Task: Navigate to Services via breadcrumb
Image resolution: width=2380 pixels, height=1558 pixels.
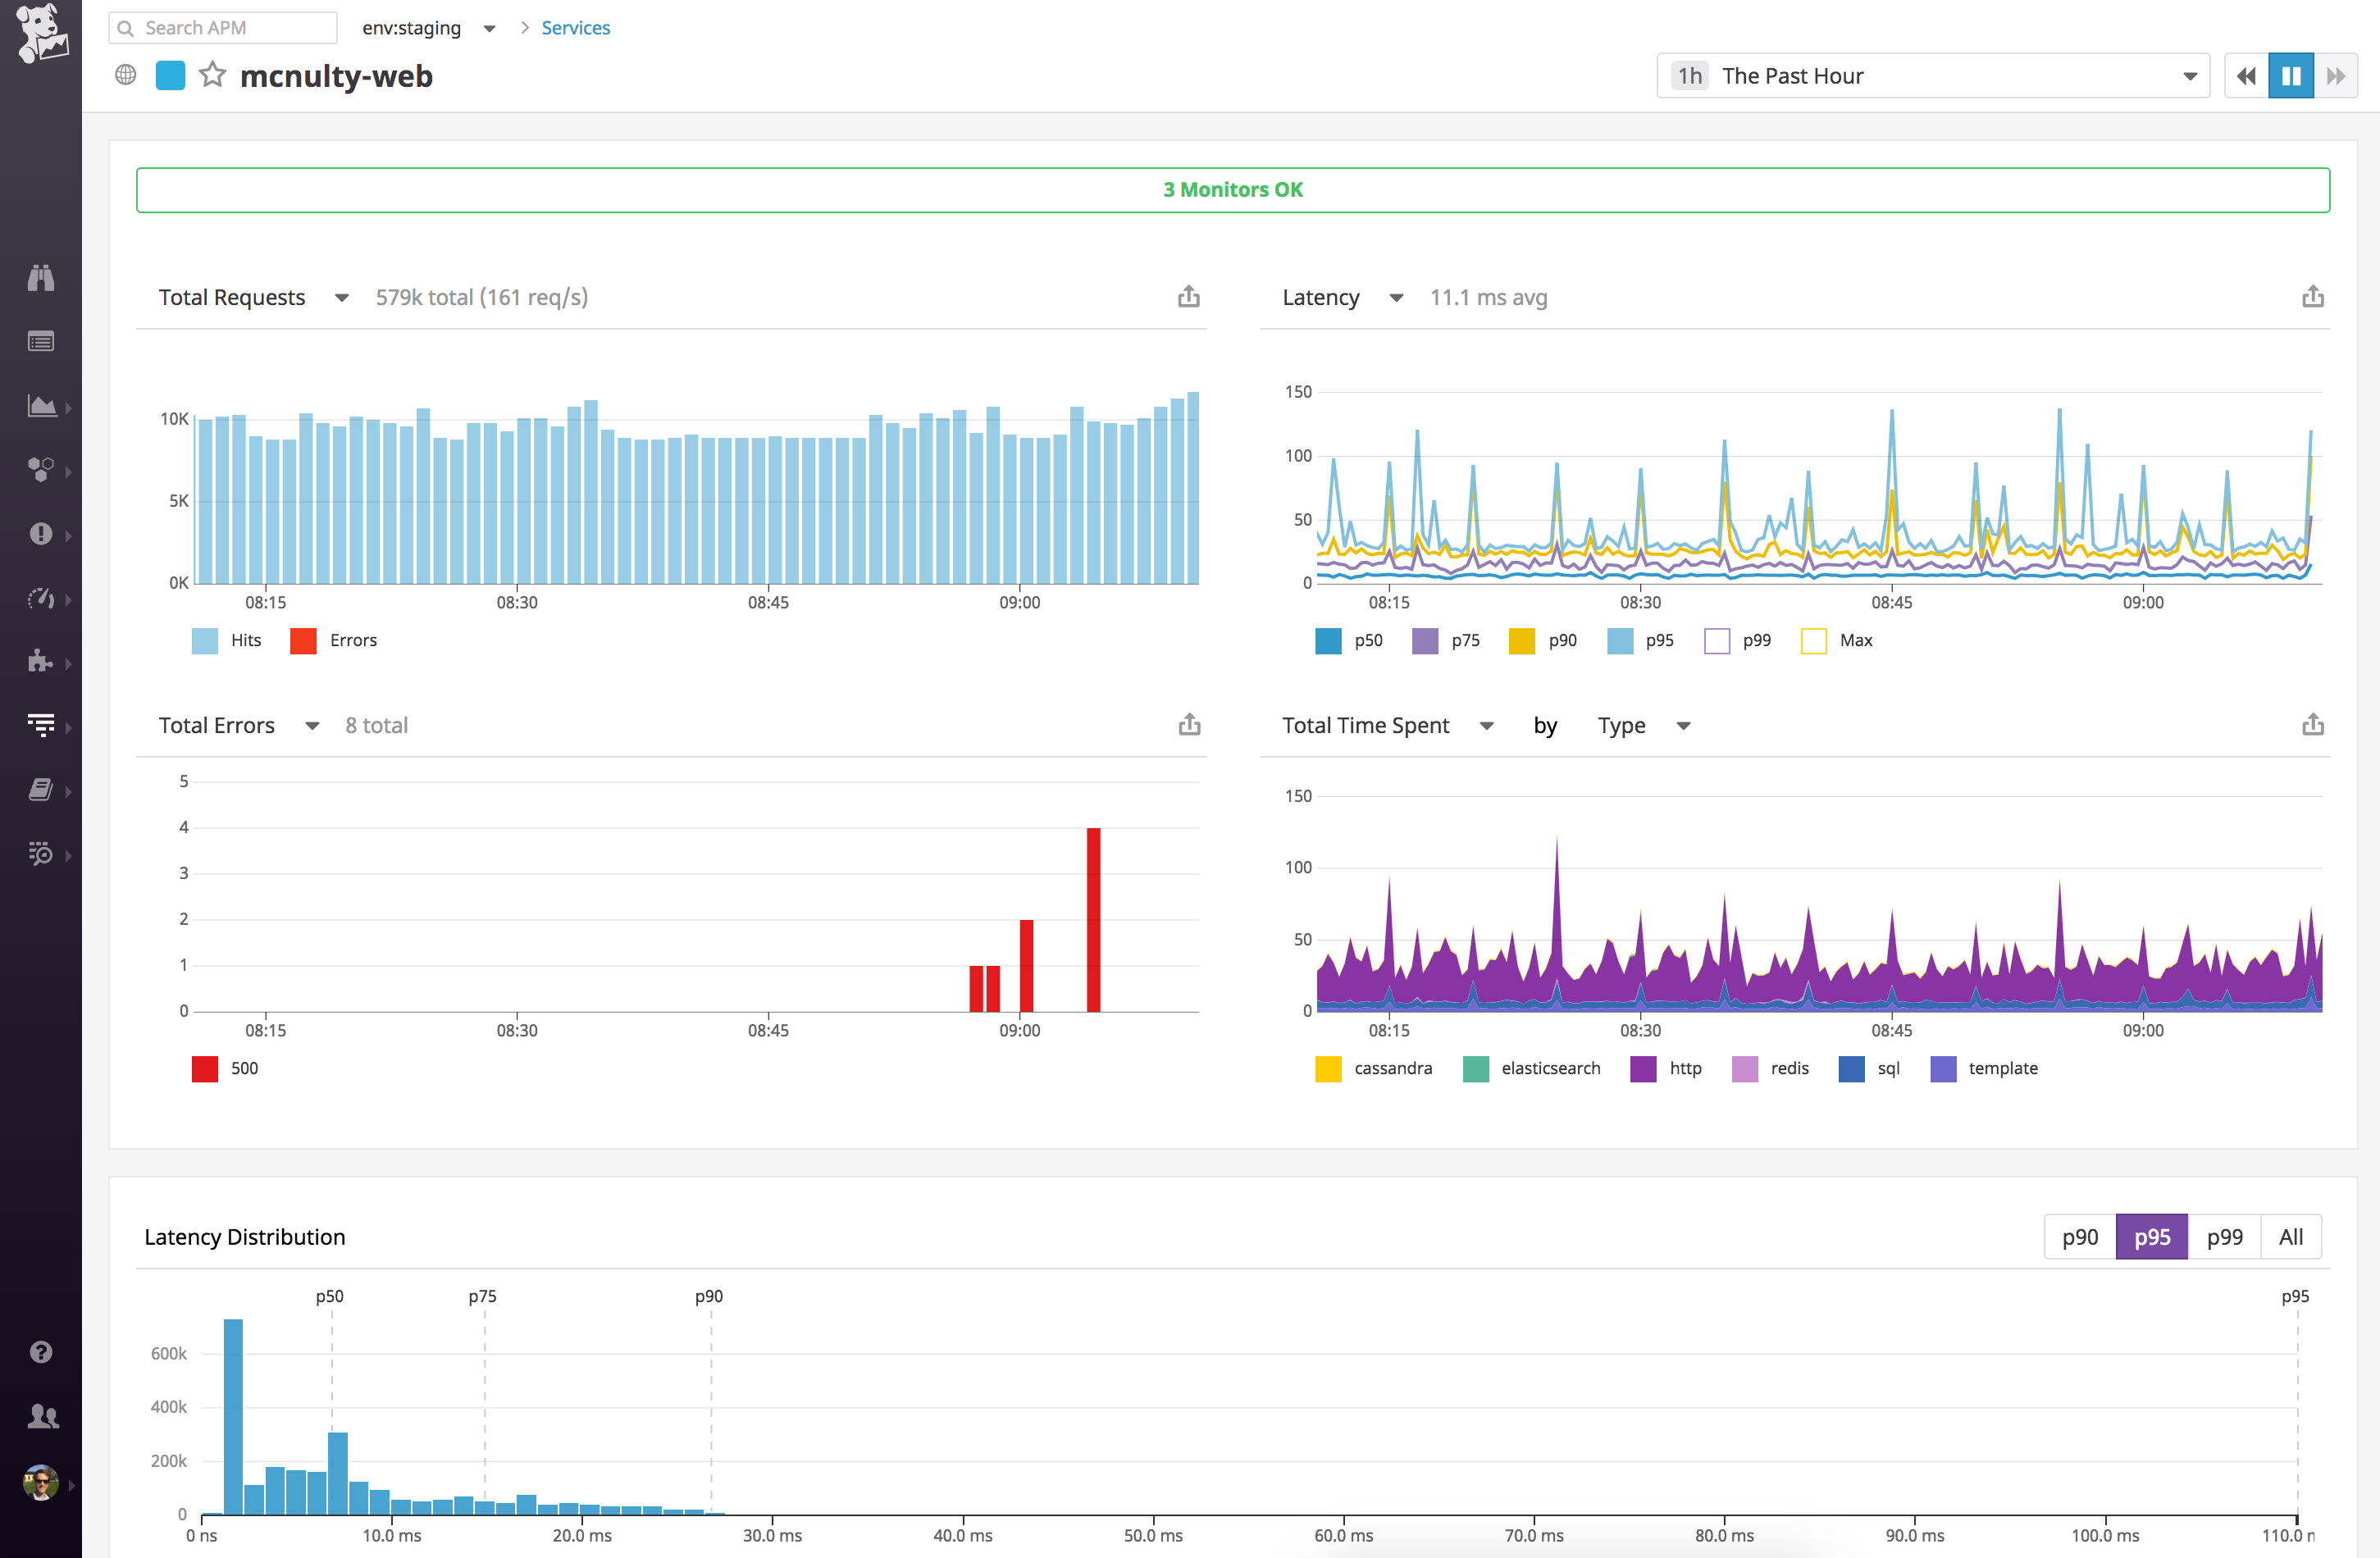Action: click(575, 27)
